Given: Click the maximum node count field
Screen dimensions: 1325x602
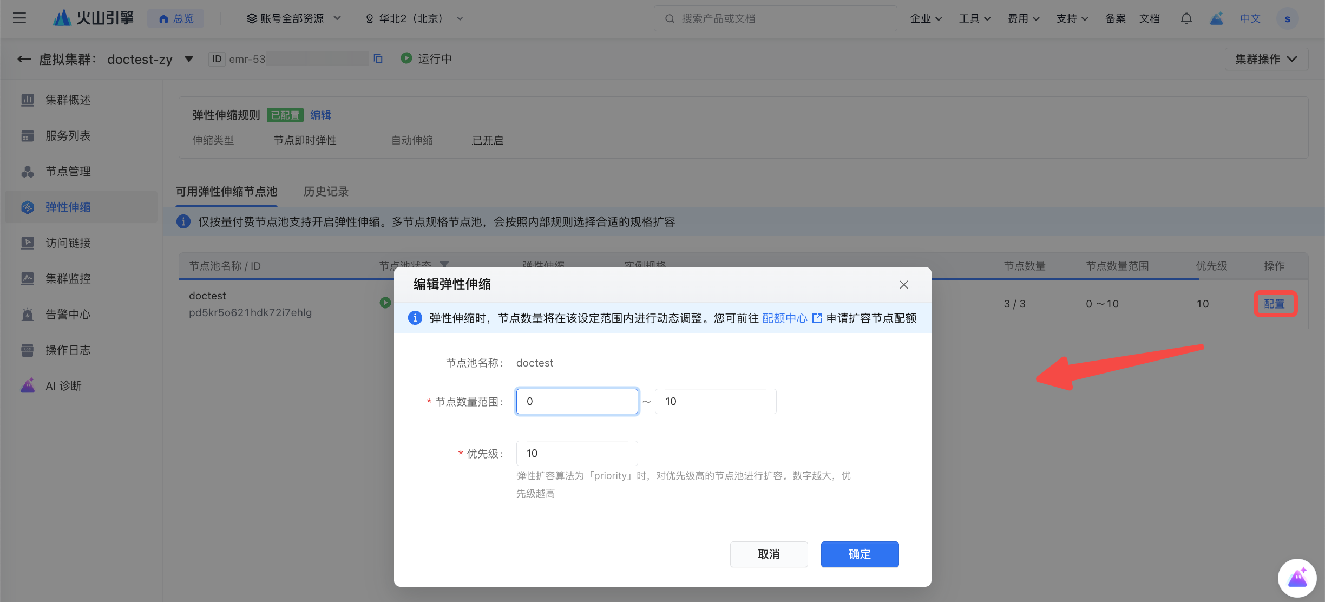Looking at the screenshot, I should point(715,401).
